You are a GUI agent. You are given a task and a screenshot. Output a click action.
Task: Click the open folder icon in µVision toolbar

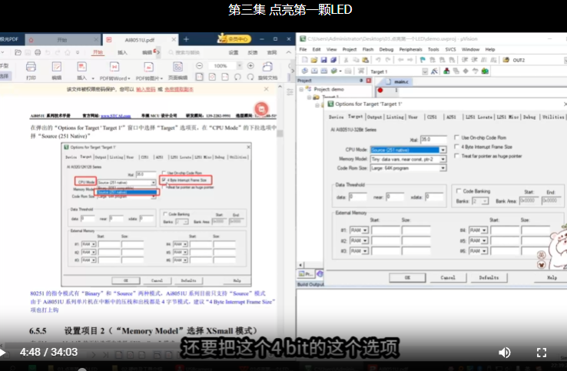click(x=314, y=60)
